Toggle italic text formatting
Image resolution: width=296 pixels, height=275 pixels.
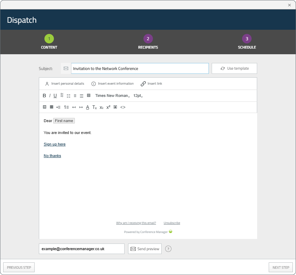pos(50,96)
